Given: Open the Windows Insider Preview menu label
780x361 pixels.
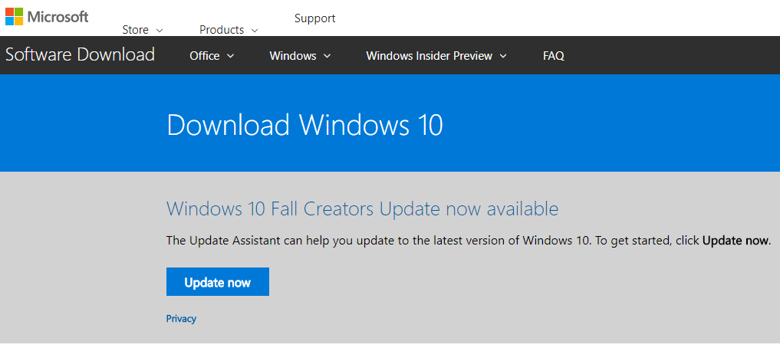Looking at the screenshot, I should [x=429, y=56].
